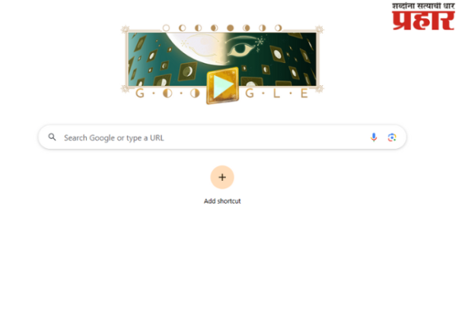Click the red Prahaar logo

pos(423,17)
